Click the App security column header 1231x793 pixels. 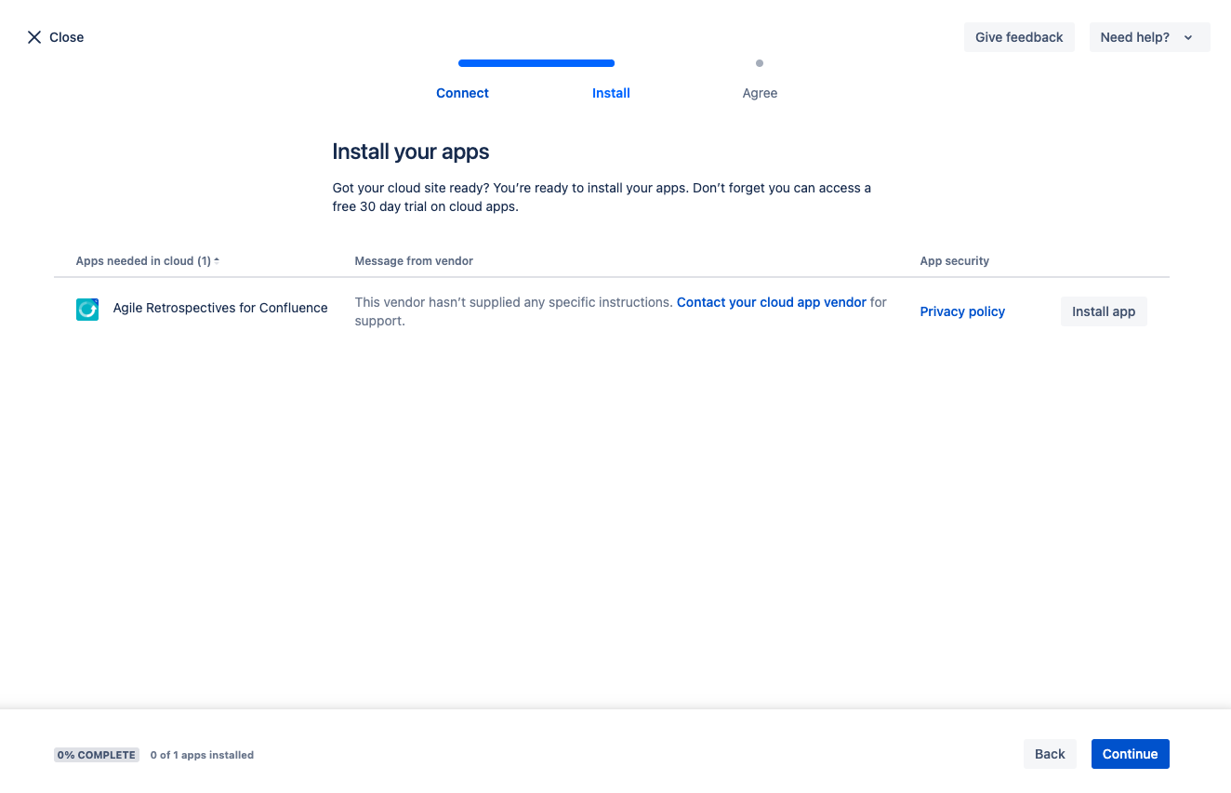954,261
